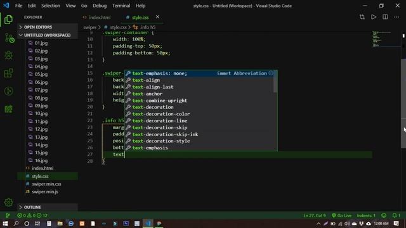Open the Go menu
This screenshot has width=406, height=228.
(84, 6)
